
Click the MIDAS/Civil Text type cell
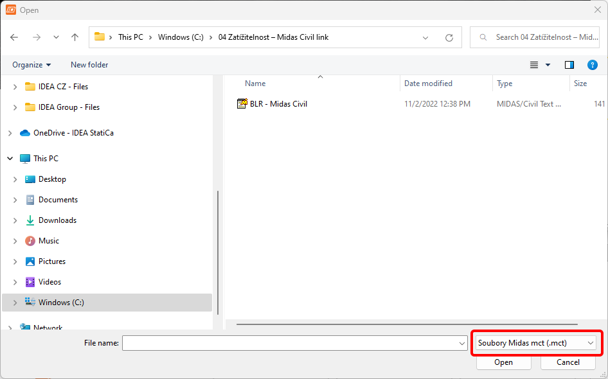(x=529, y=104)
